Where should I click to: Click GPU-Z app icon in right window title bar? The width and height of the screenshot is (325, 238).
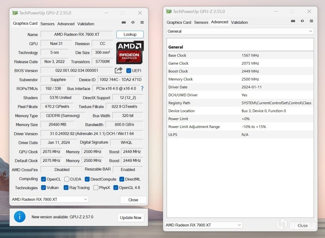(169, 12)
